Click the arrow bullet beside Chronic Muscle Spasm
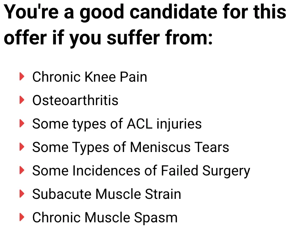289x228 pixels. click(22, 217)
